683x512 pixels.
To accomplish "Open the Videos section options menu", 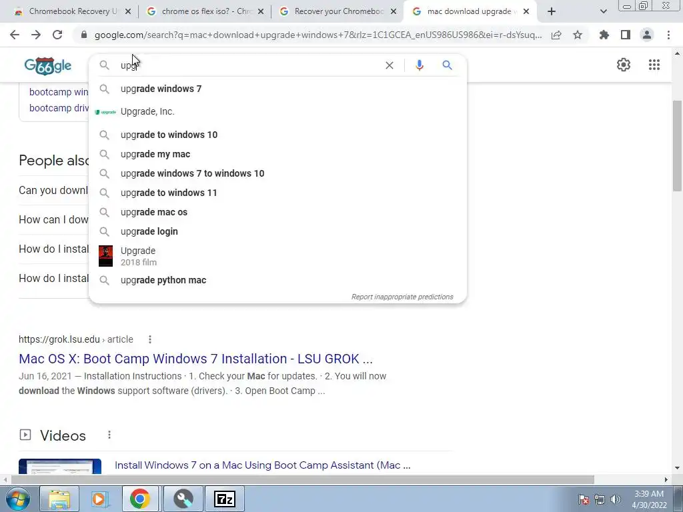I will 109,435.
